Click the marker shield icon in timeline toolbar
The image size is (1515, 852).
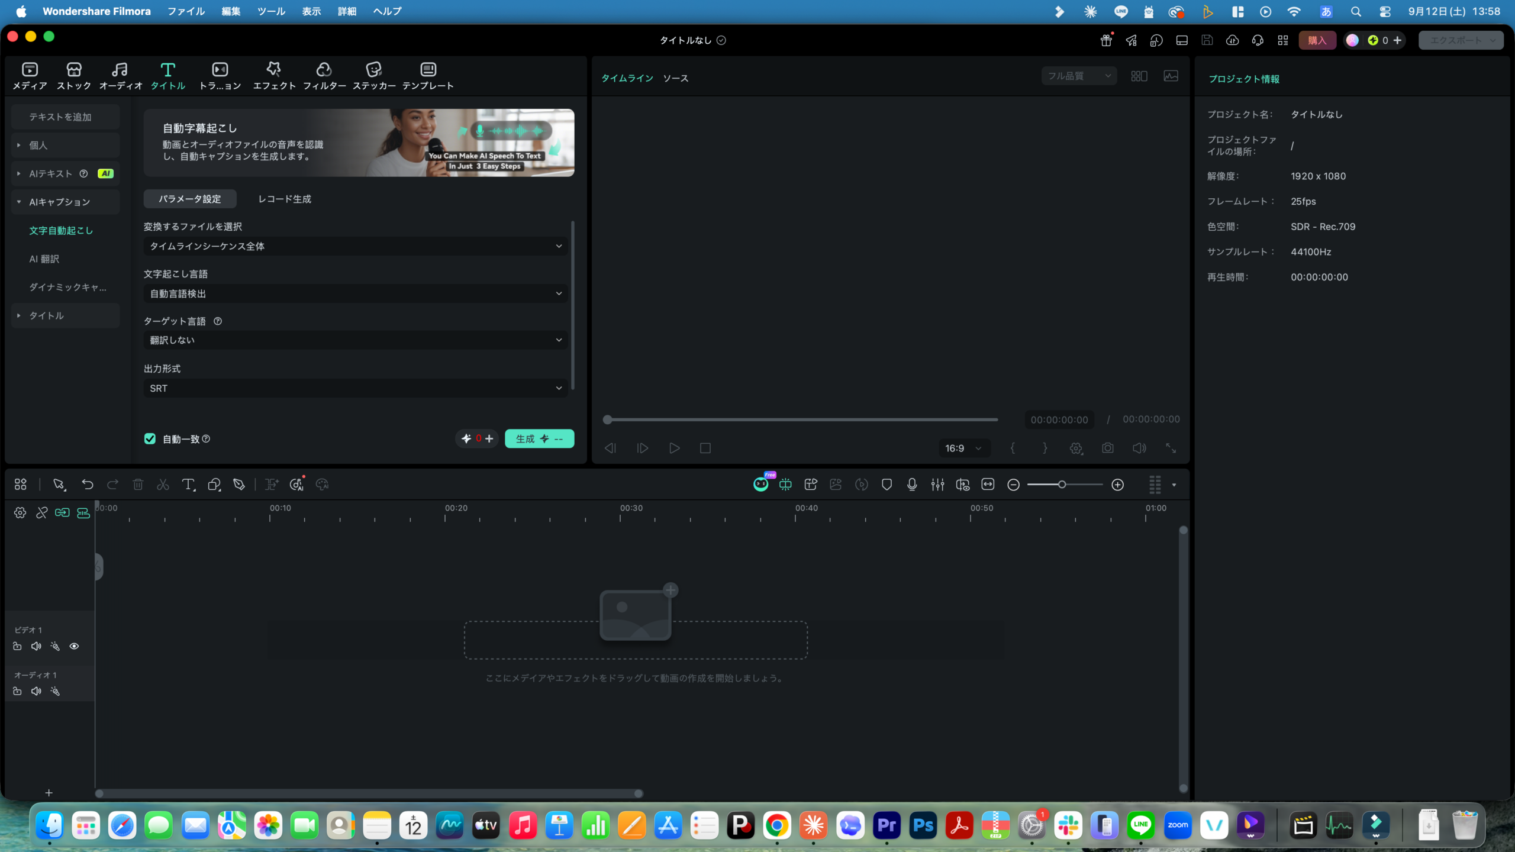coord(887,485)
